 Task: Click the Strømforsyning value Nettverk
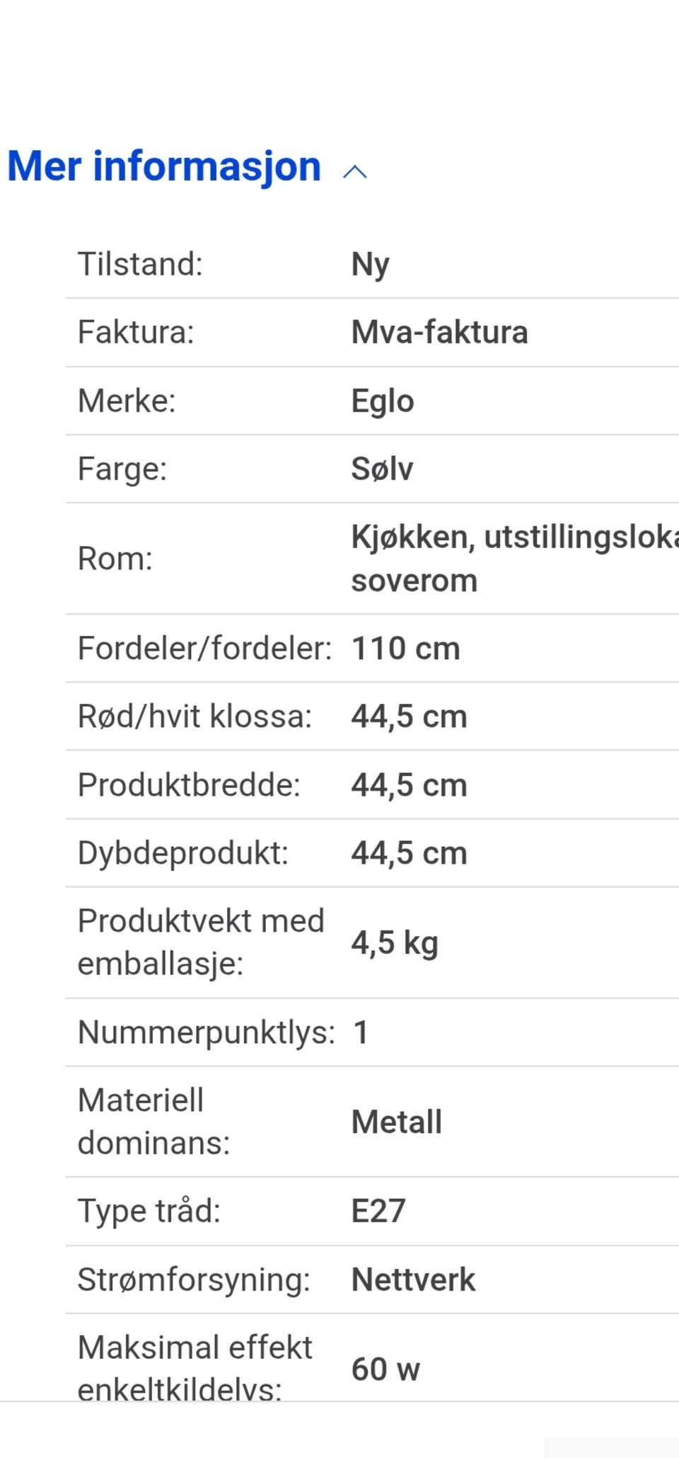pos(414,1280)
